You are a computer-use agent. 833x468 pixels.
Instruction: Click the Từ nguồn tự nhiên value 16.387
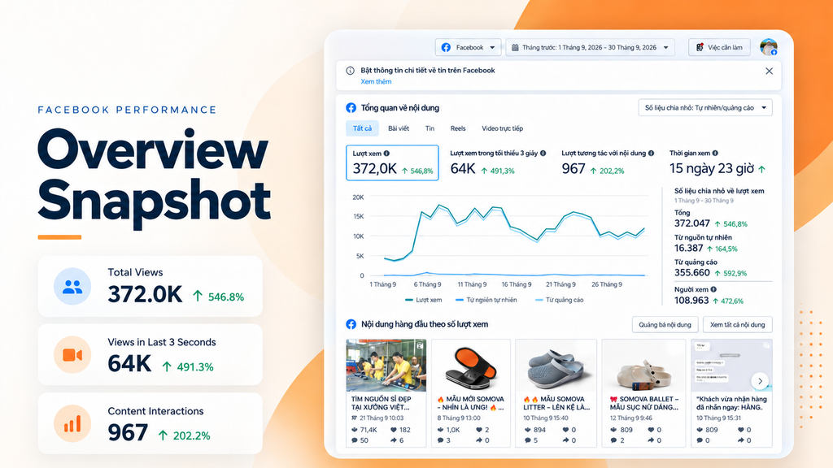coord(688,249)
